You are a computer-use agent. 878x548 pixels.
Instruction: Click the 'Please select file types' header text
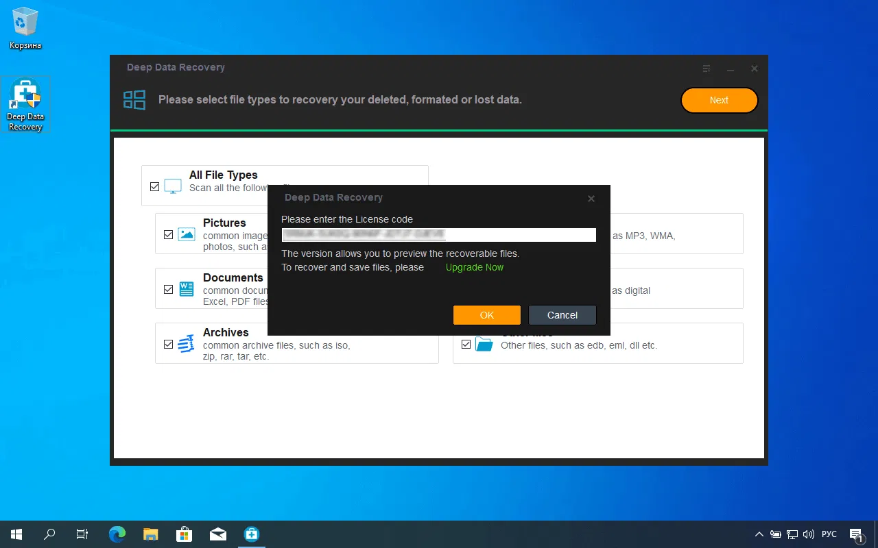point(340,99)
